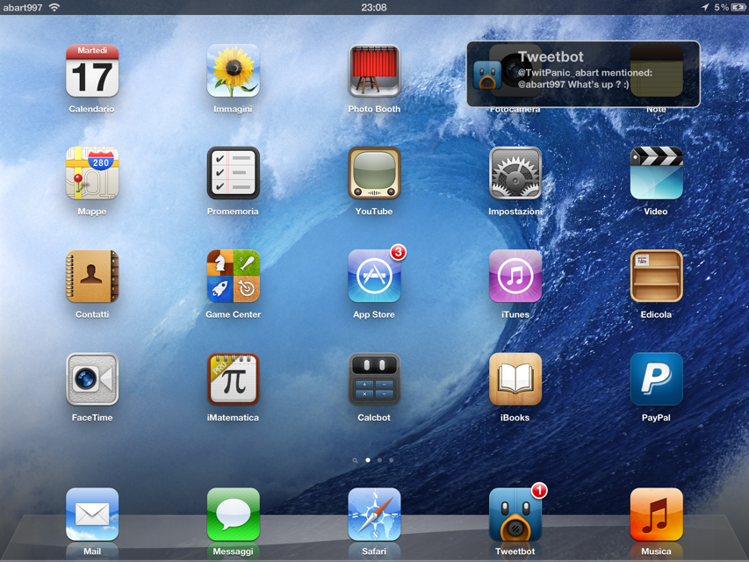The height and width of the screenshot is (562, 749).
Task: Open the iTunes app
Action: [x=515, y=277]
